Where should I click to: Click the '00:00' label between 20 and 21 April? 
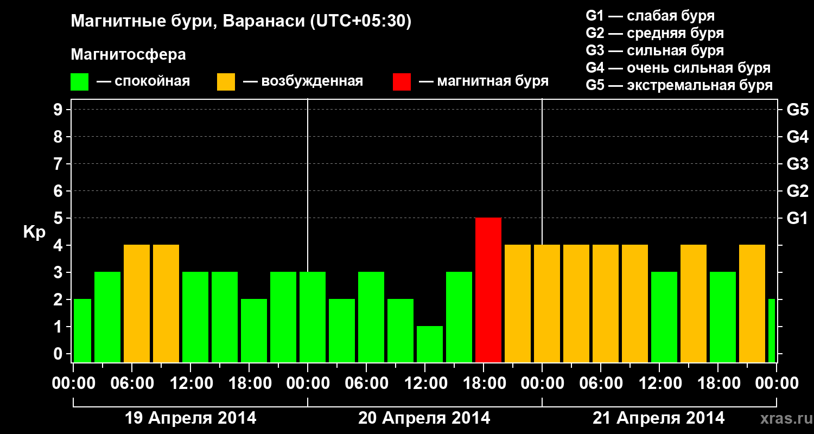click(x=543, y=383)
